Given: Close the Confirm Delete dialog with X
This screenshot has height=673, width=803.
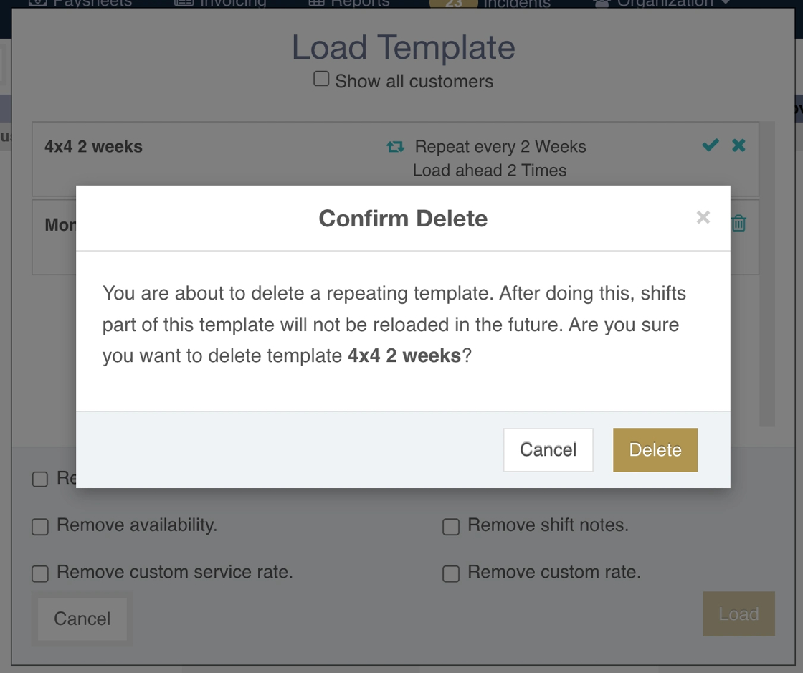Looking at the screenshot, I should tap(703, 218).
